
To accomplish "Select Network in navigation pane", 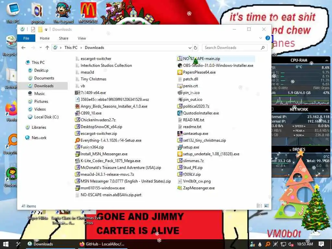I will coord(39,137).
